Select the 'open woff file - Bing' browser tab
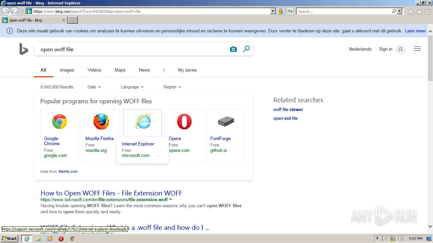 tap(33, 20)
